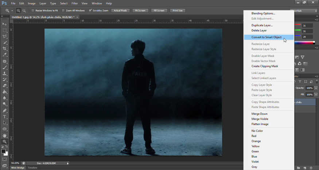Click the foreground color swatch
319x170 pixels.
click(x=3, y=151)
